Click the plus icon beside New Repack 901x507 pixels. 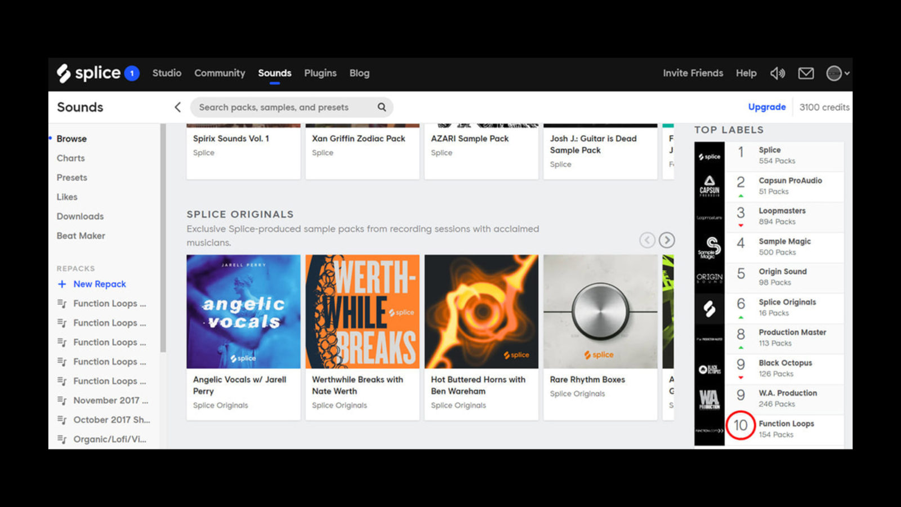(62, 284)
